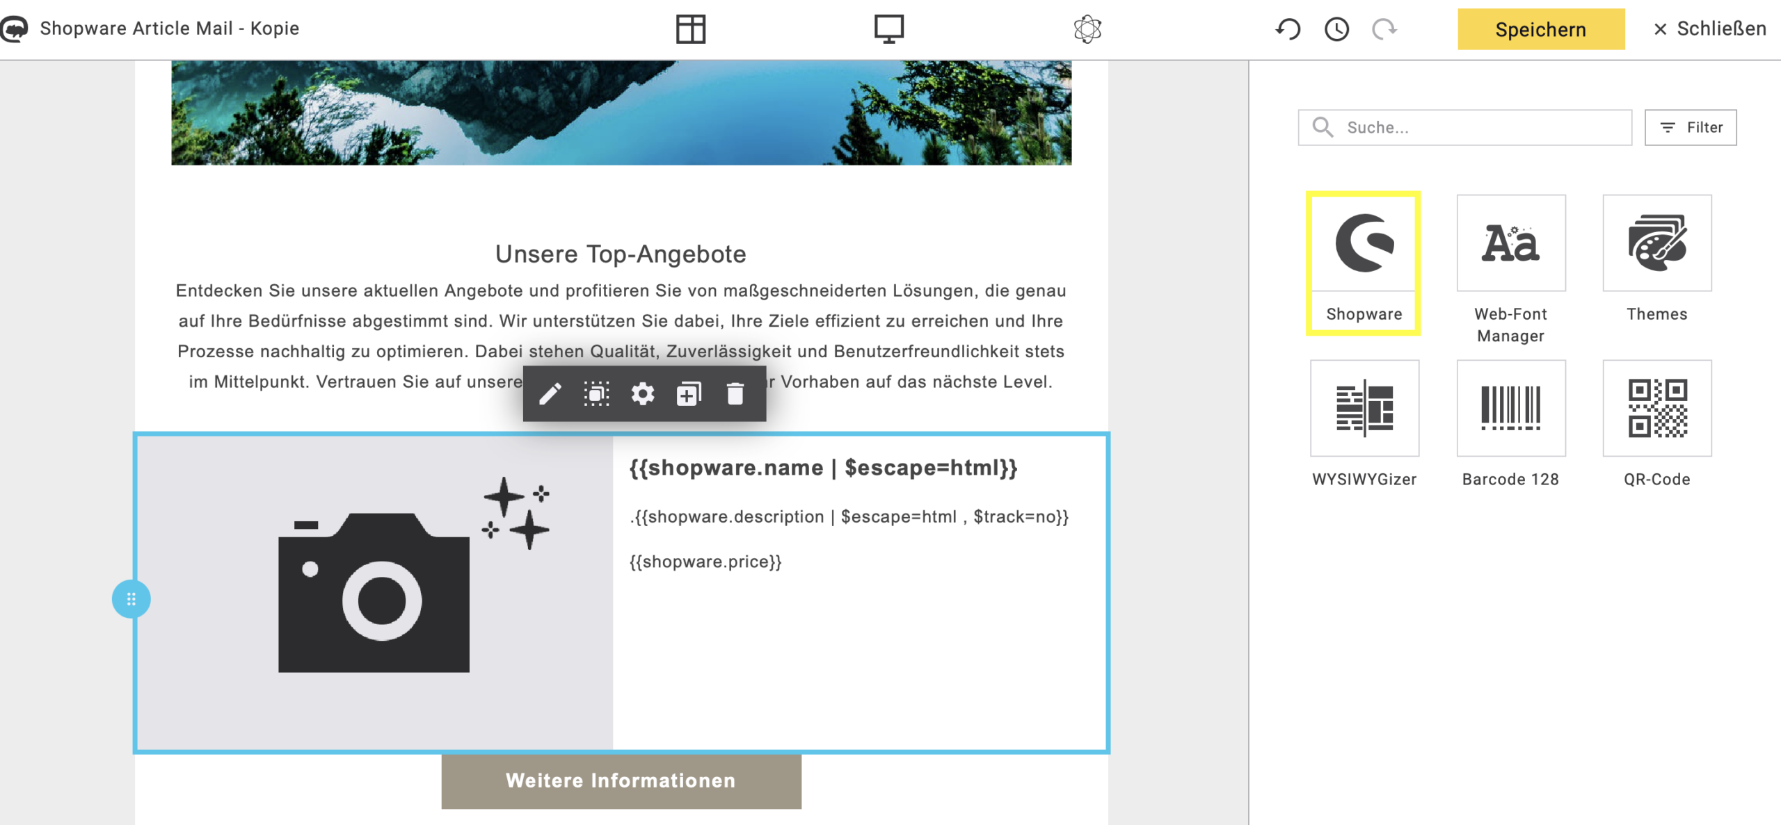Screen dimensions: 1781x825
Task: Select the {{shopware.price}} placeholder
Action: (705, 562)
